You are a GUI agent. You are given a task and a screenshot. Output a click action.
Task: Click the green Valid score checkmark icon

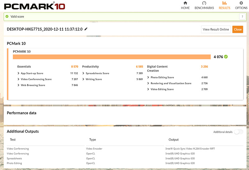(7, 17)
